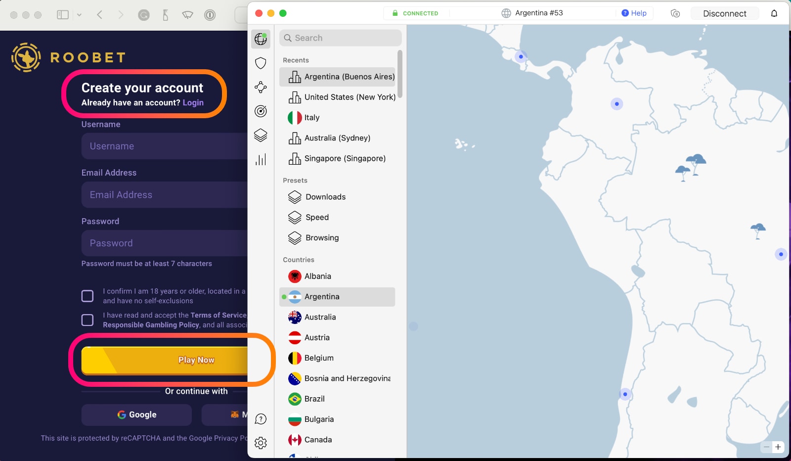Click the Brazil server dot at map edge
The image size is (791, 461).
click(781, 254)
